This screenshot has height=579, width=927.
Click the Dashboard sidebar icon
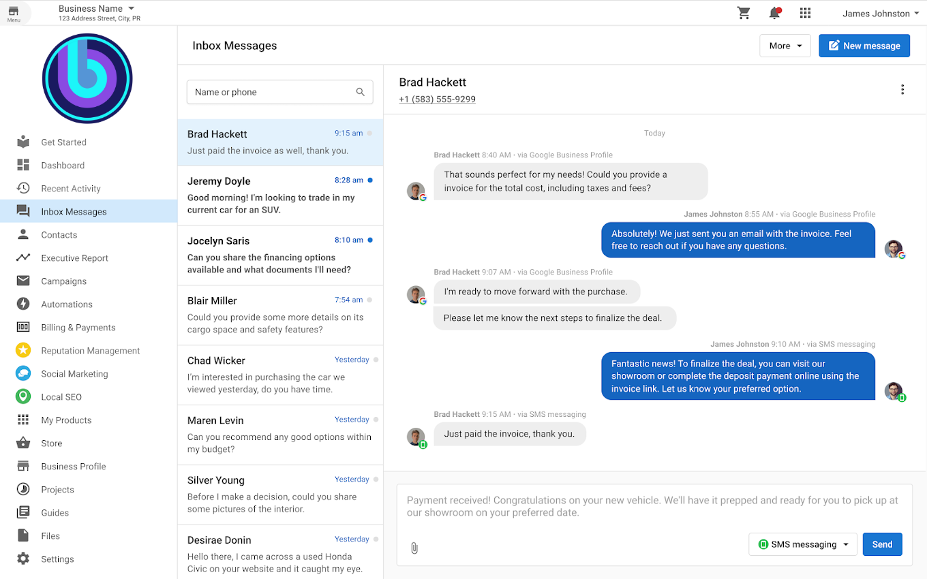click(23, 166)
